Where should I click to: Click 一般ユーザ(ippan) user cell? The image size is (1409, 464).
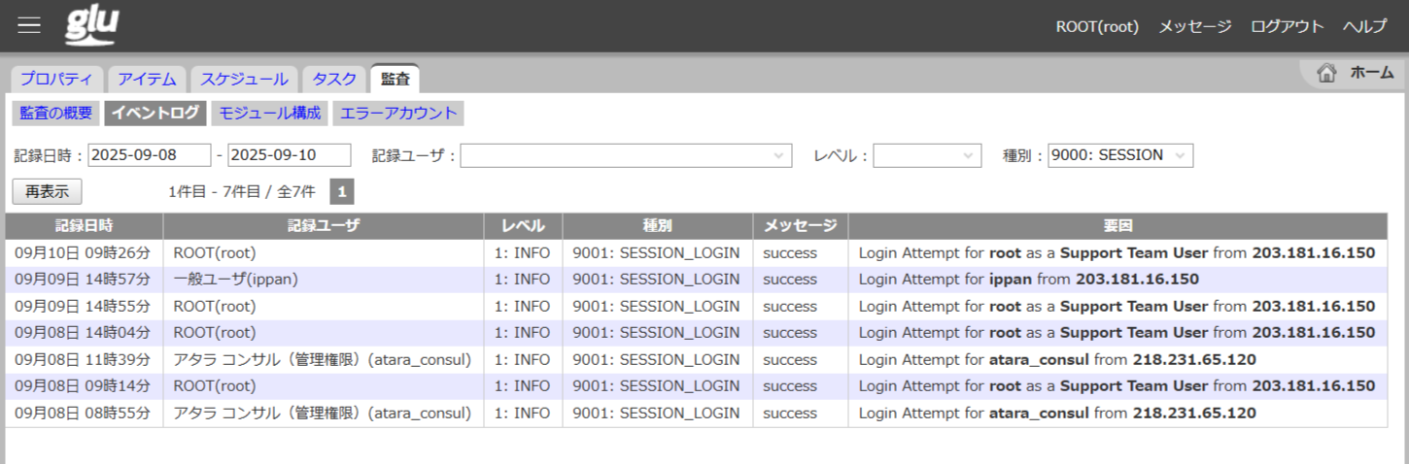click(324, 280)
